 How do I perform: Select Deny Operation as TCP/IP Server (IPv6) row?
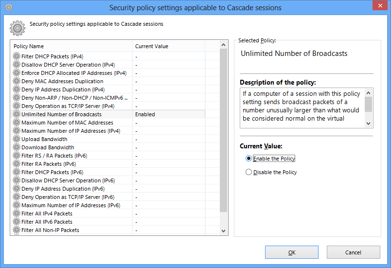108,197
